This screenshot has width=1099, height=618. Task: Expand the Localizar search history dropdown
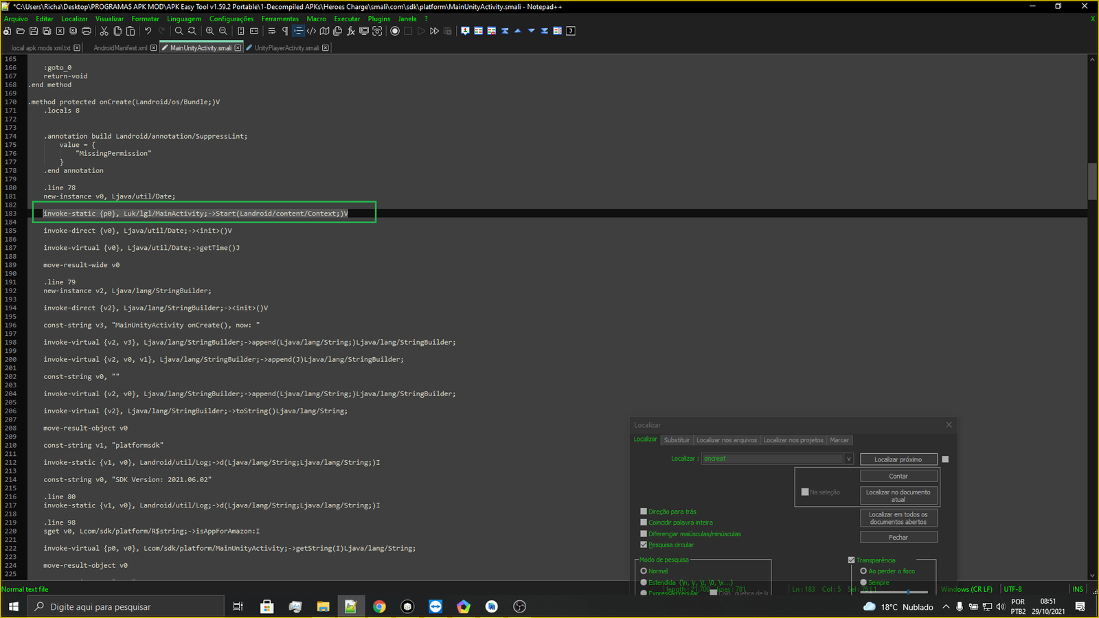point(848,459)
